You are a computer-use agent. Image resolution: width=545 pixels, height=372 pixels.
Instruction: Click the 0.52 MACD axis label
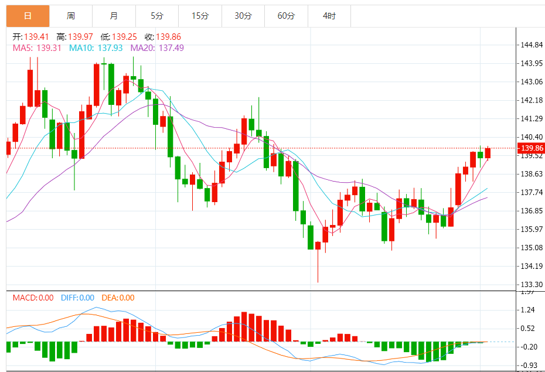coord(528,328)
